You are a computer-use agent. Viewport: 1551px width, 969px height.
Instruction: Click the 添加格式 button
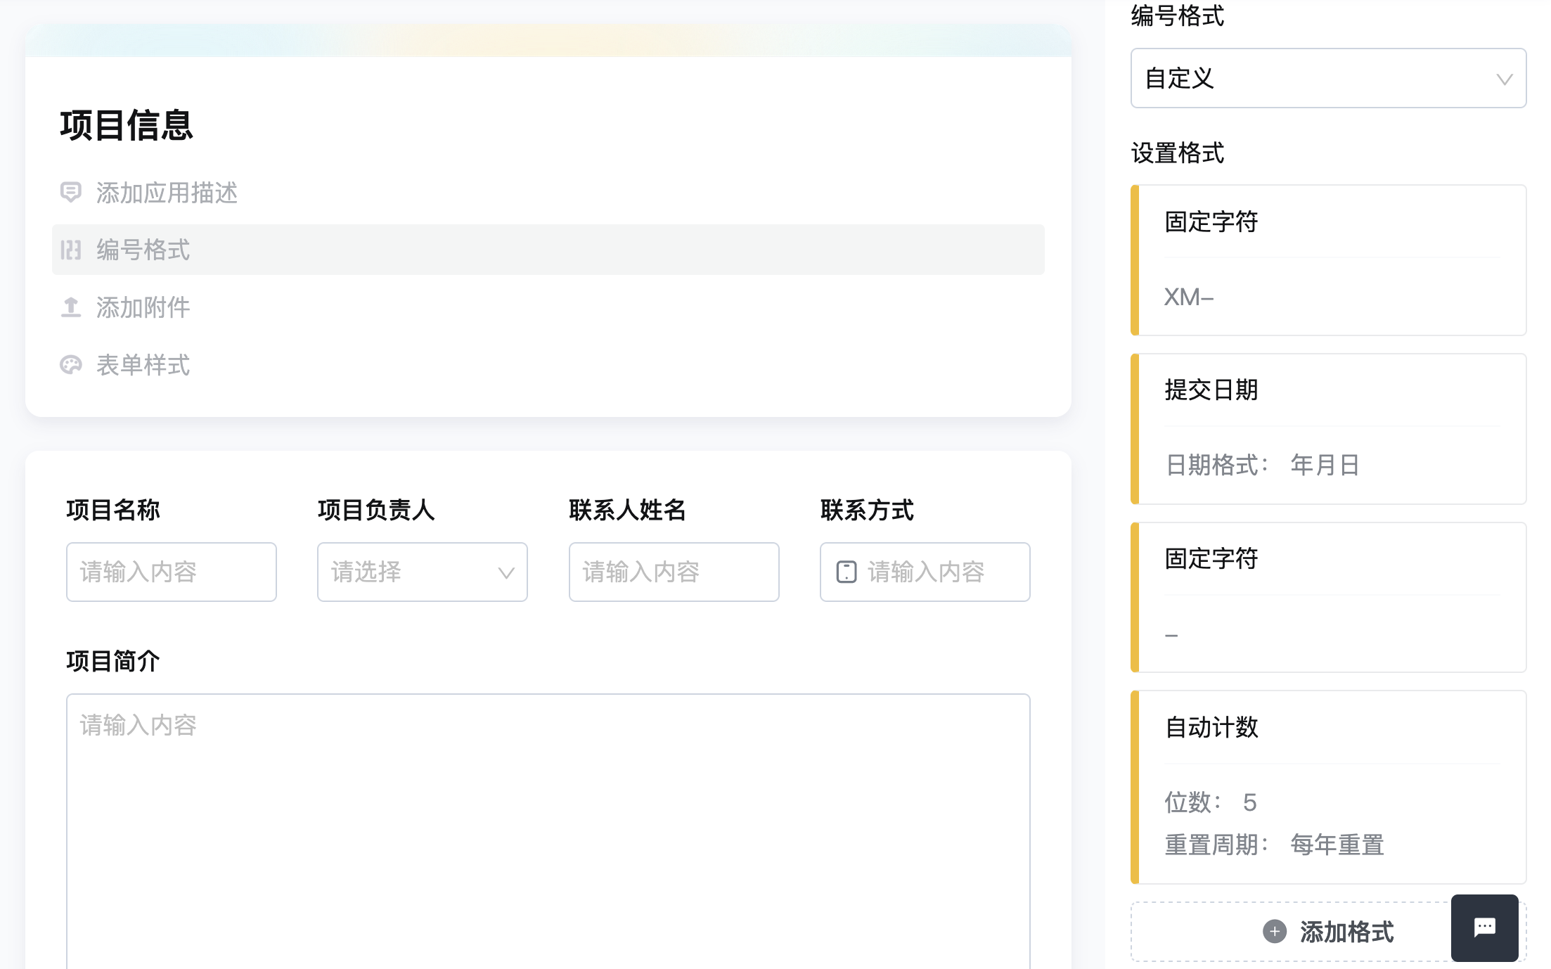(1328, 932)
